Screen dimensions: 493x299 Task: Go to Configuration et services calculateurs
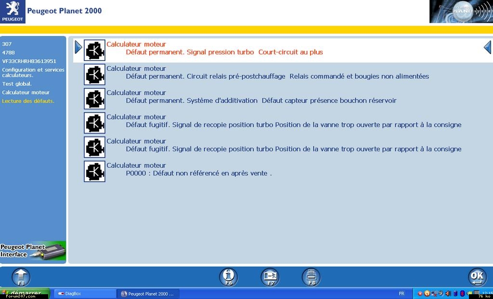click(x=33, y=73)
